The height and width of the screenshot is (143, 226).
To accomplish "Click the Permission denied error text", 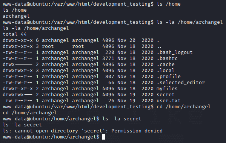I will [137, 131].
